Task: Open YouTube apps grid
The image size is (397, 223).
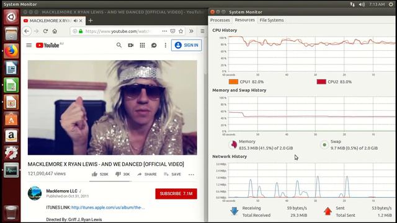Action: [x=142, y=45]
